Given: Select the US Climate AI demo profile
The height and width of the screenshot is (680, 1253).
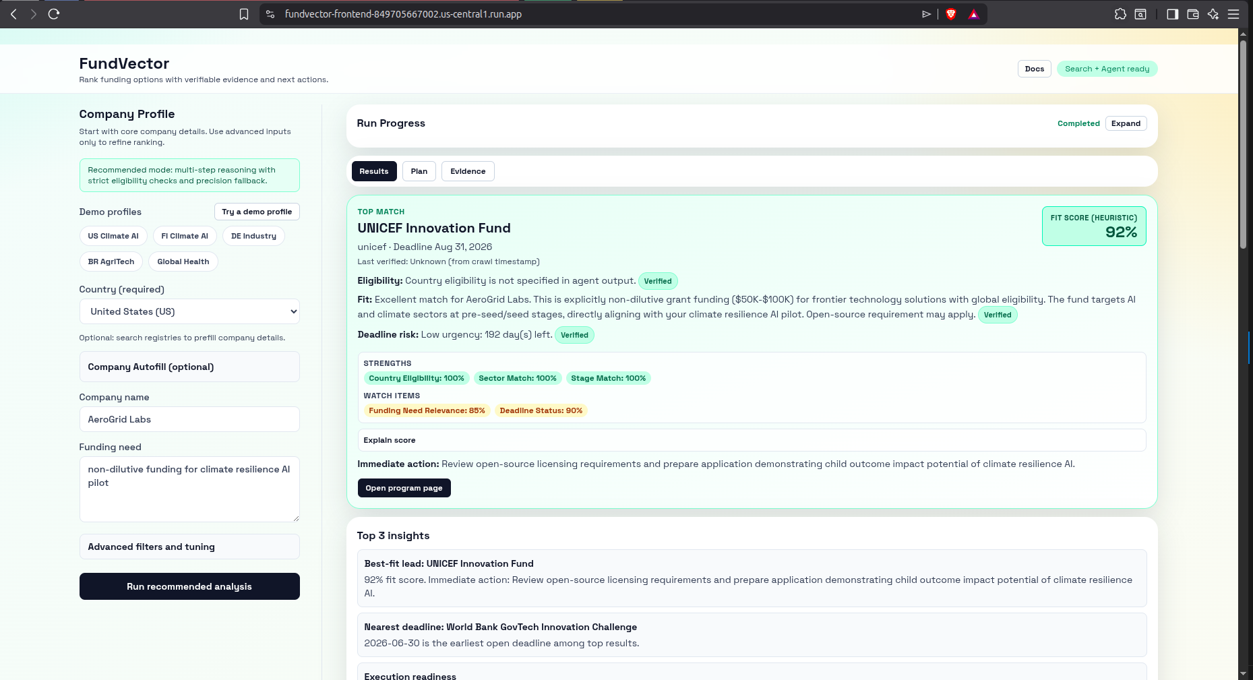Looking at the screenshot, I should [x=113, y=236].
